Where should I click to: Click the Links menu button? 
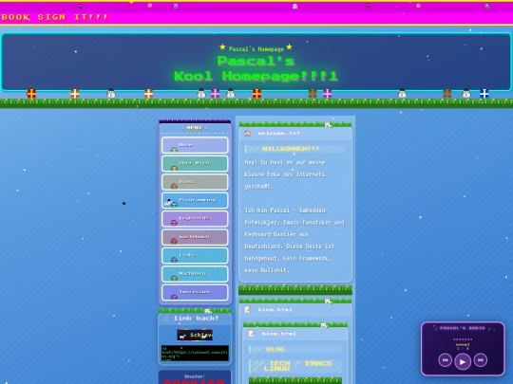click(x=195, y=255)
